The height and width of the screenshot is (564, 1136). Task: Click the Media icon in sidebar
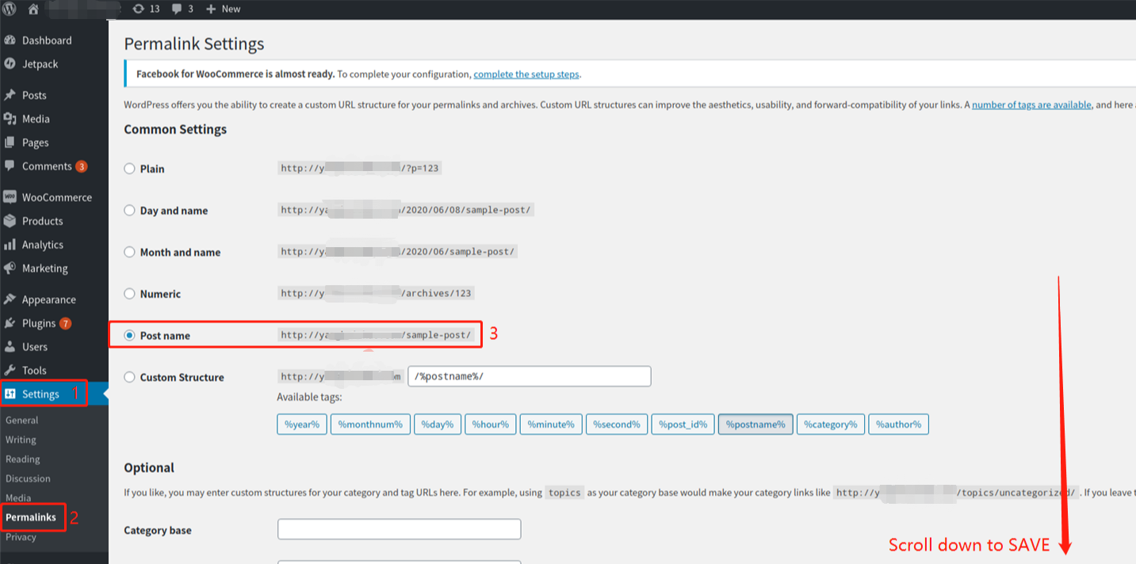tap(10, 119)
